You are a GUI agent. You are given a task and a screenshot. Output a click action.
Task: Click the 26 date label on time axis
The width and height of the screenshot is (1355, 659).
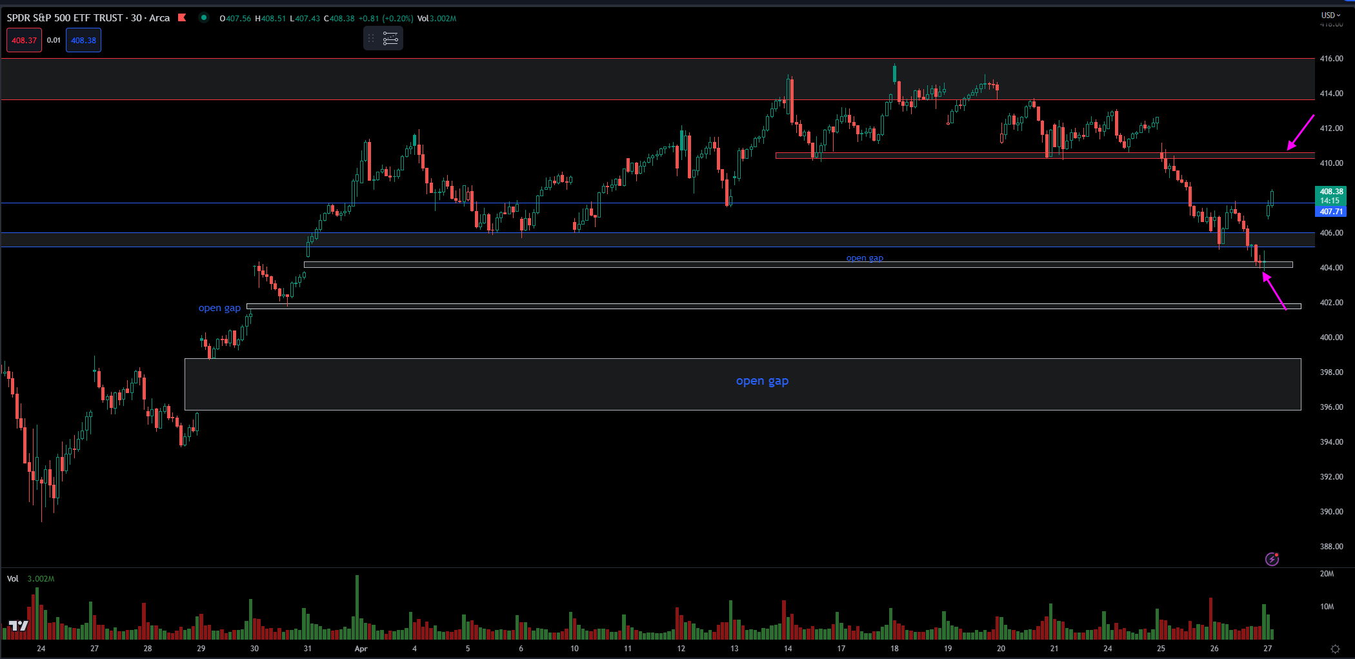tap(1214, 649)
